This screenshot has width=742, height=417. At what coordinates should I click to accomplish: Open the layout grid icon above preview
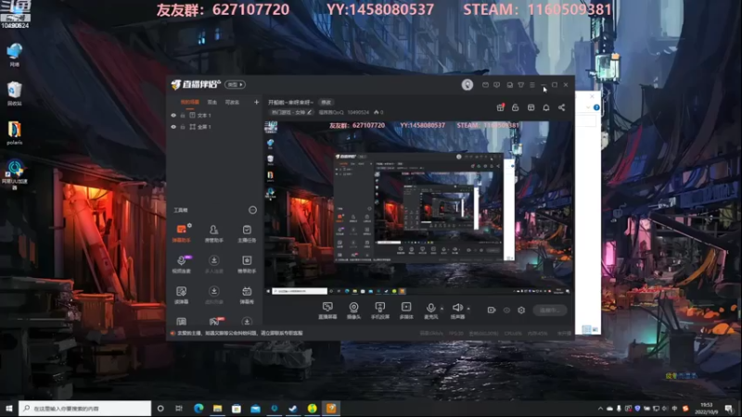(x=531, y=107)
